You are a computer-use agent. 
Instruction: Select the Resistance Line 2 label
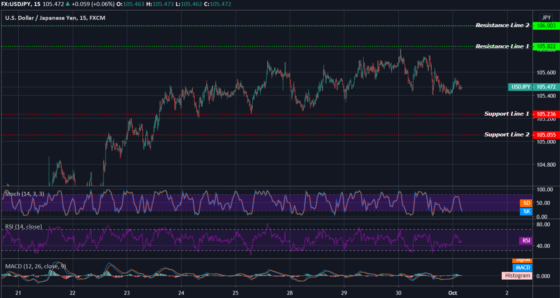pos(502,25)
